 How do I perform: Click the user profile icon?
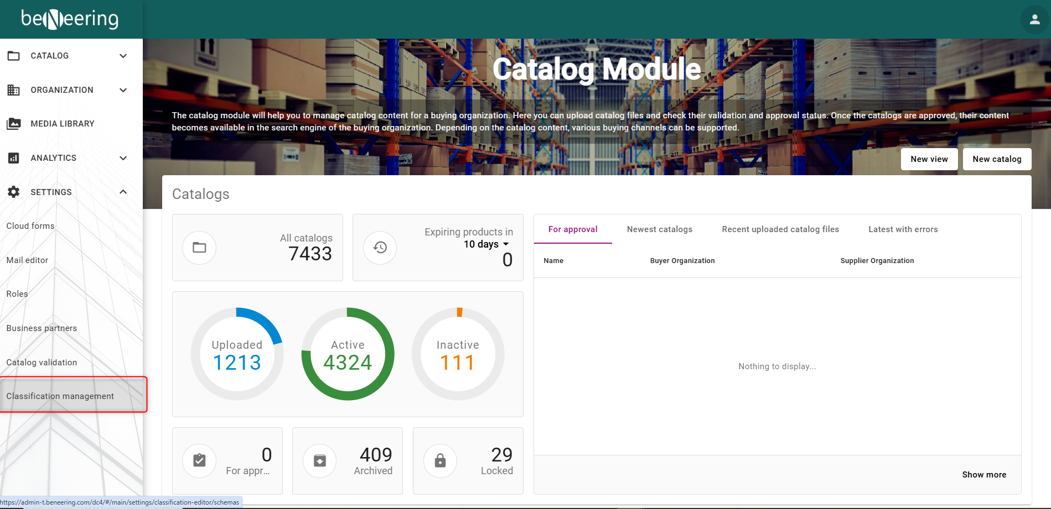click(1034, 20)
